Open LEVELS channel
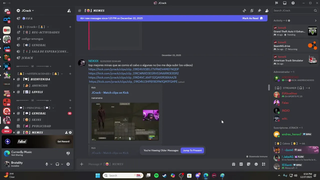This screenshot has height=180, width=320. (x=44, y=92)
